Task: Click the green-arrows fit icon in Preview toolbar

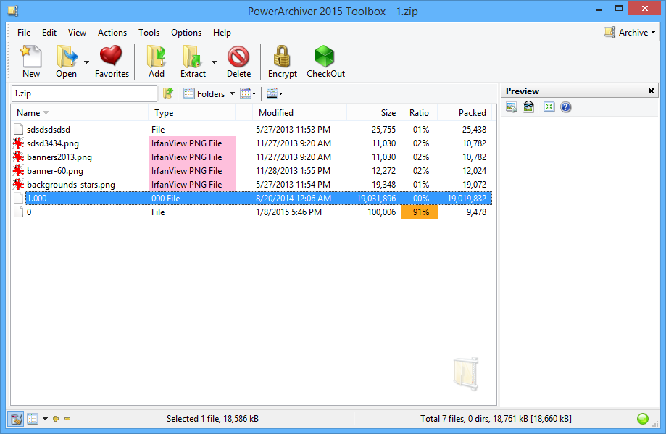Action: tap(549, 107)
